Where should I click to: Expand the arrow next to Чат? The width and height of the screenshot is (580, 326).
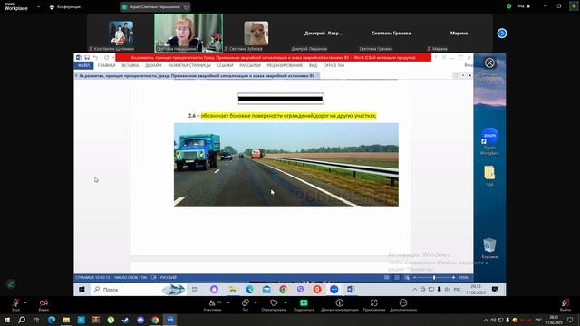click(x=256, y=302)
